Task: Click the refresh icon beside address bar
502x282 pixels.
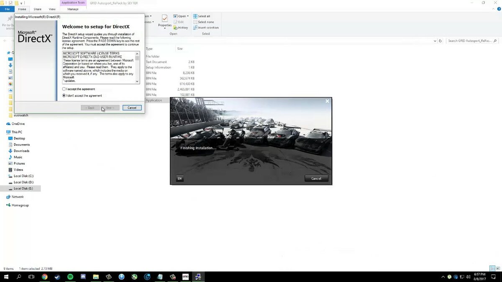Action: point(440,41)
